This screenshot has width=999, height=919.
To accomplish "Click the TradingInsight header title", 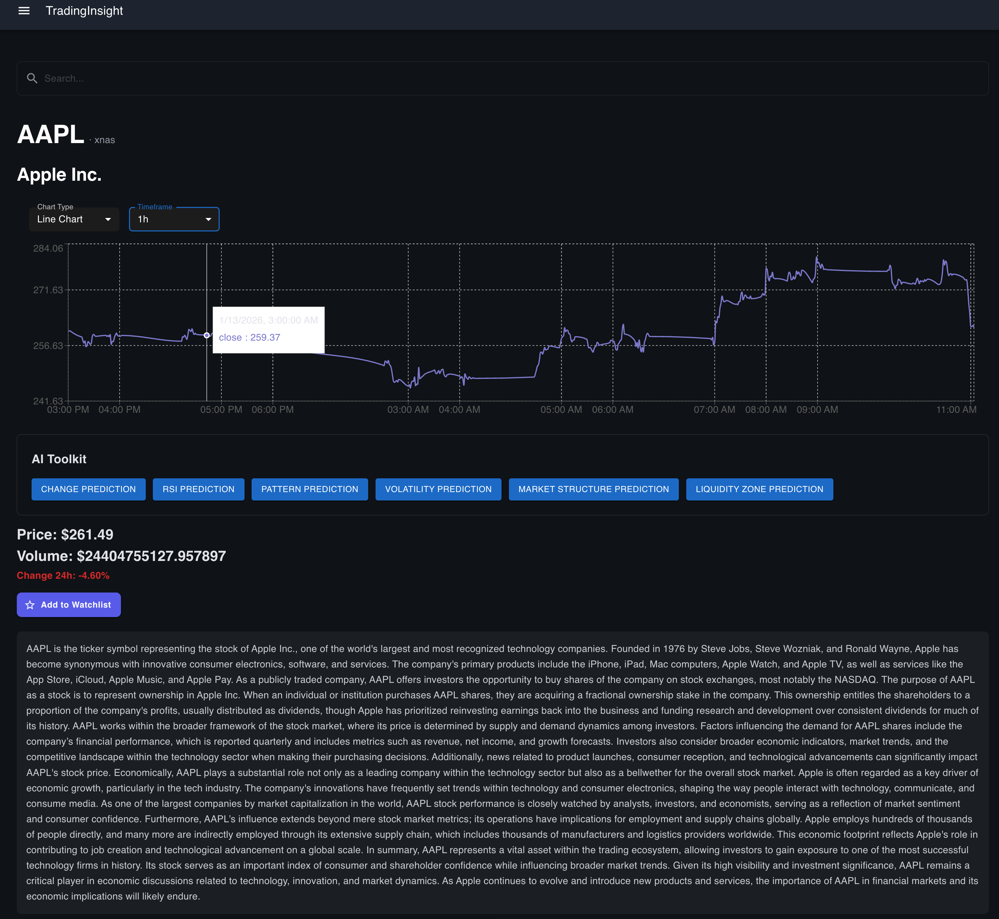I will (x=84, y=10).
